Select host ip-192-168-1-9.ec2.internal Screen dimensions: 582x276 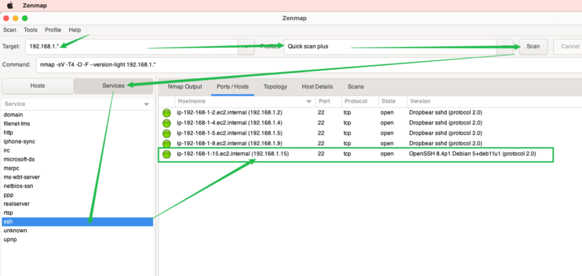click(230, 143)
